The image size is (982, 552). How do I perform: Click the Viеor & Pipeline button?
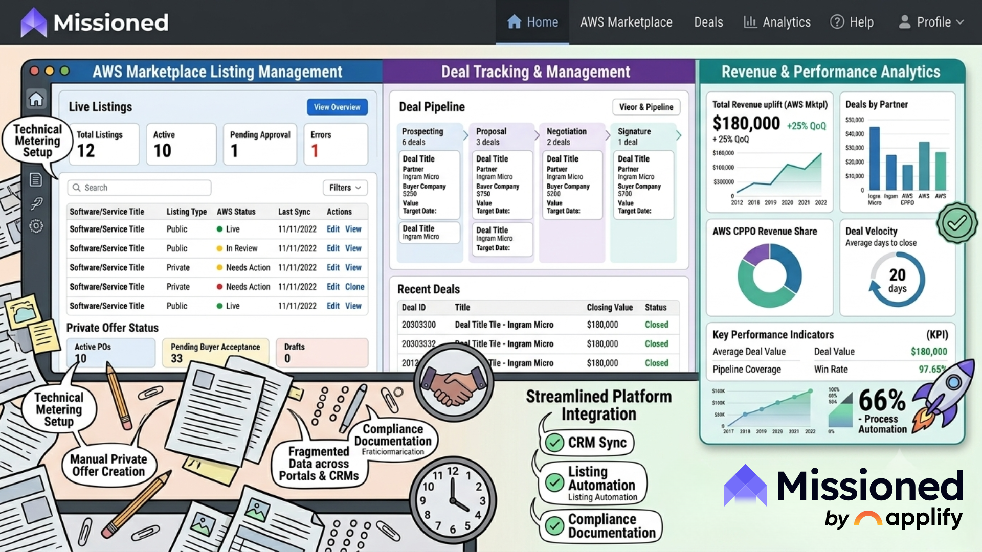click(x=646, y=107)
